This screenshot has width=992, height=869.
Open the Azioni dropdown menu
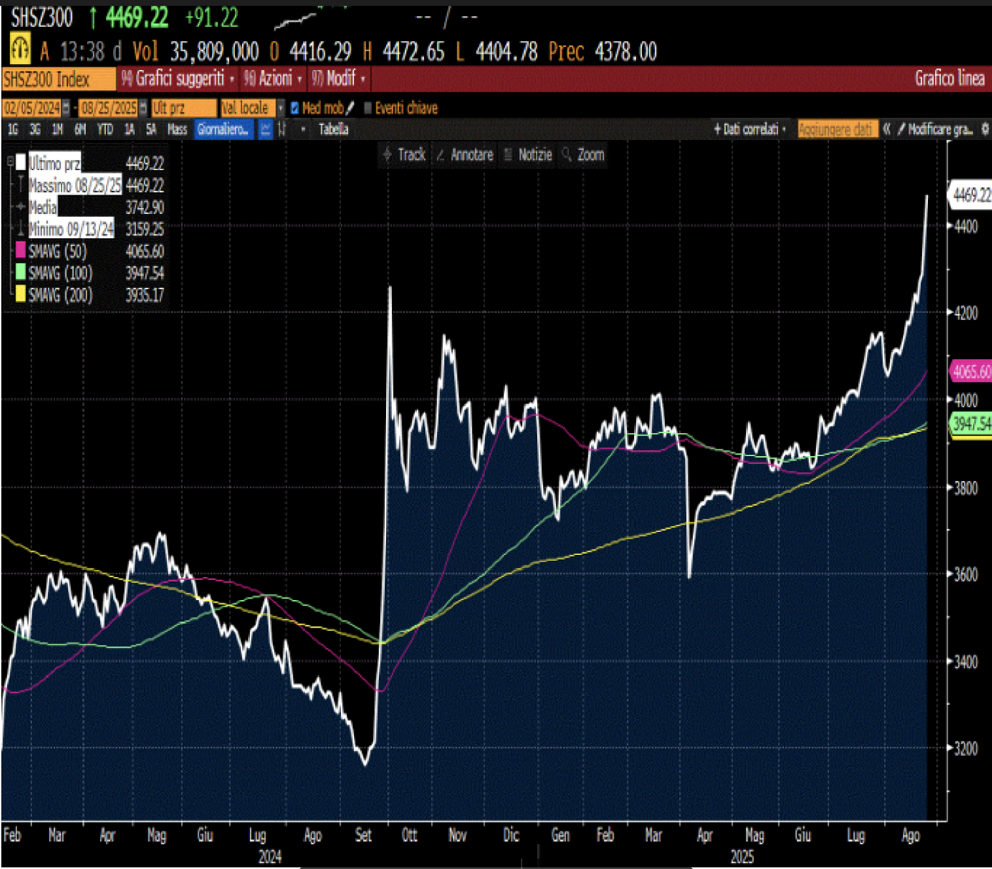click(273, 79)
